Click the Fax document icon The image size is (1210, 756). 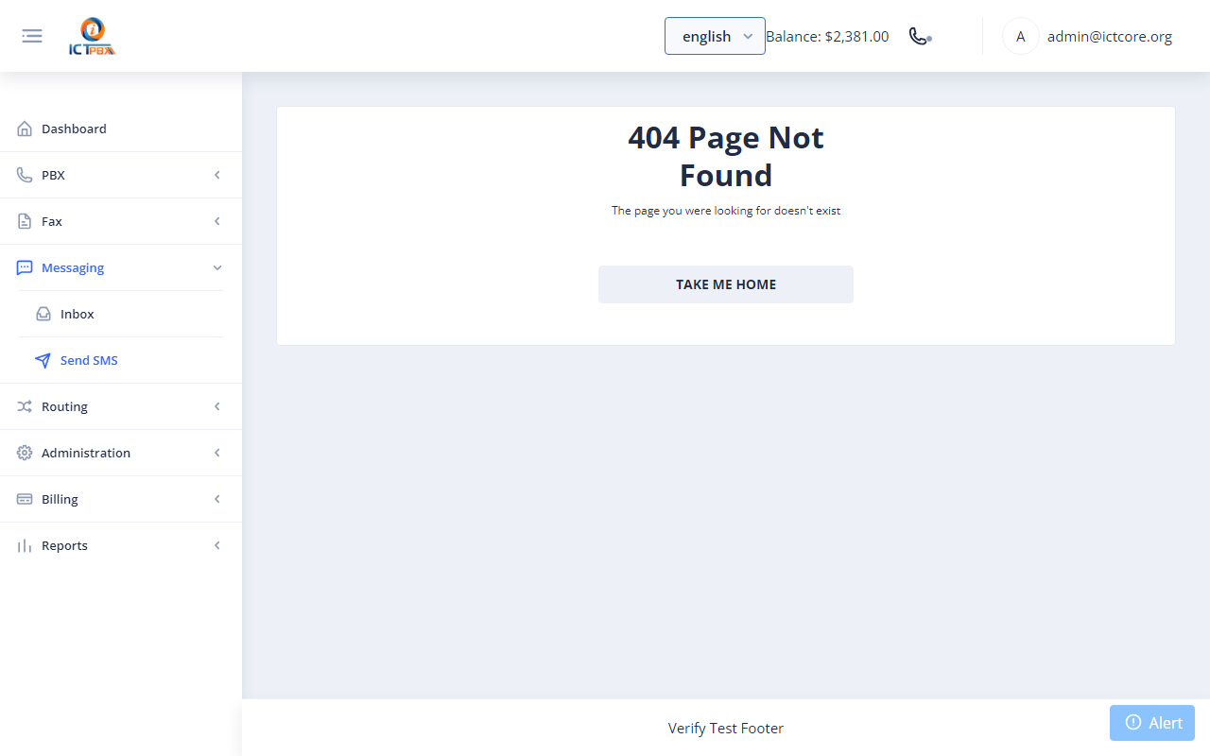25,221
